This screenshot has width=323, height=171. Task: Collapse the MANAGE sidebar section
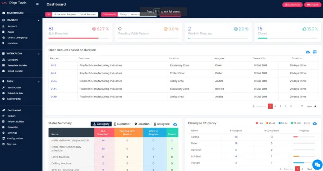tap(38, 20)
